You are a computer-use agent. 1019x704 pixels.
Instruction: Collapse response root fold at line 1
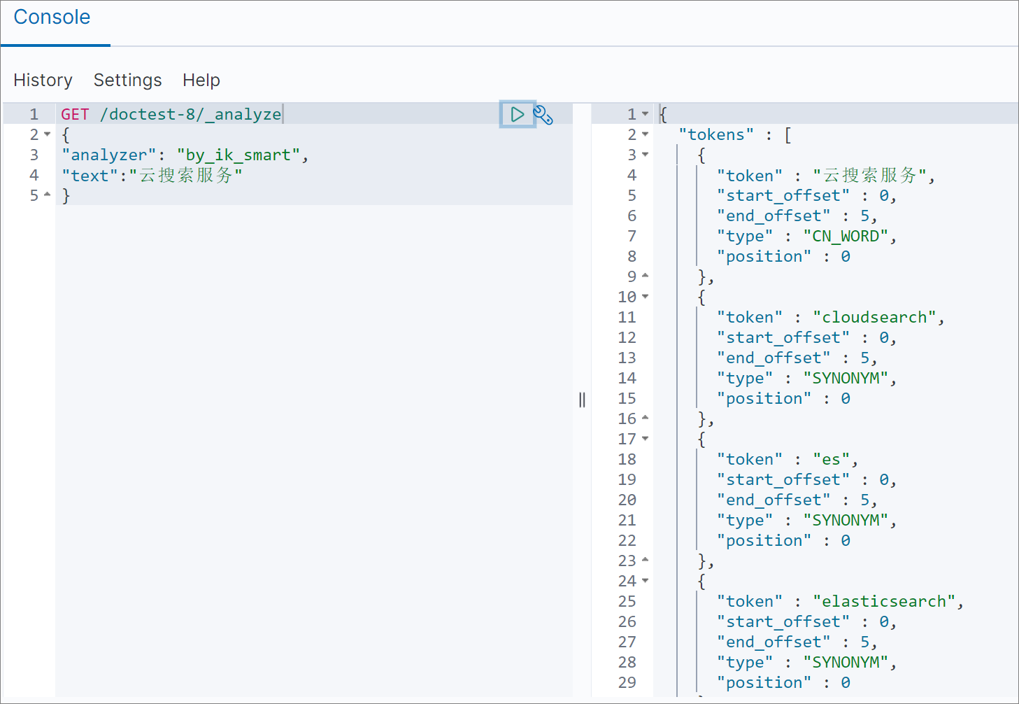coord(646,113)
